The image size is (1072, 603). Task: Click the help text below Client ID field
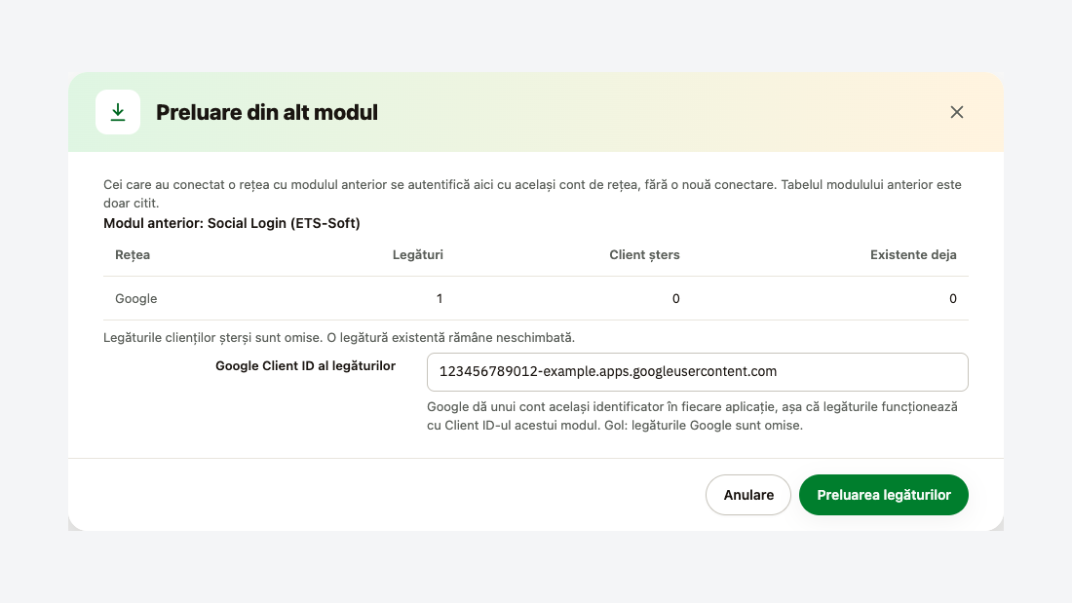coord(692,416)
